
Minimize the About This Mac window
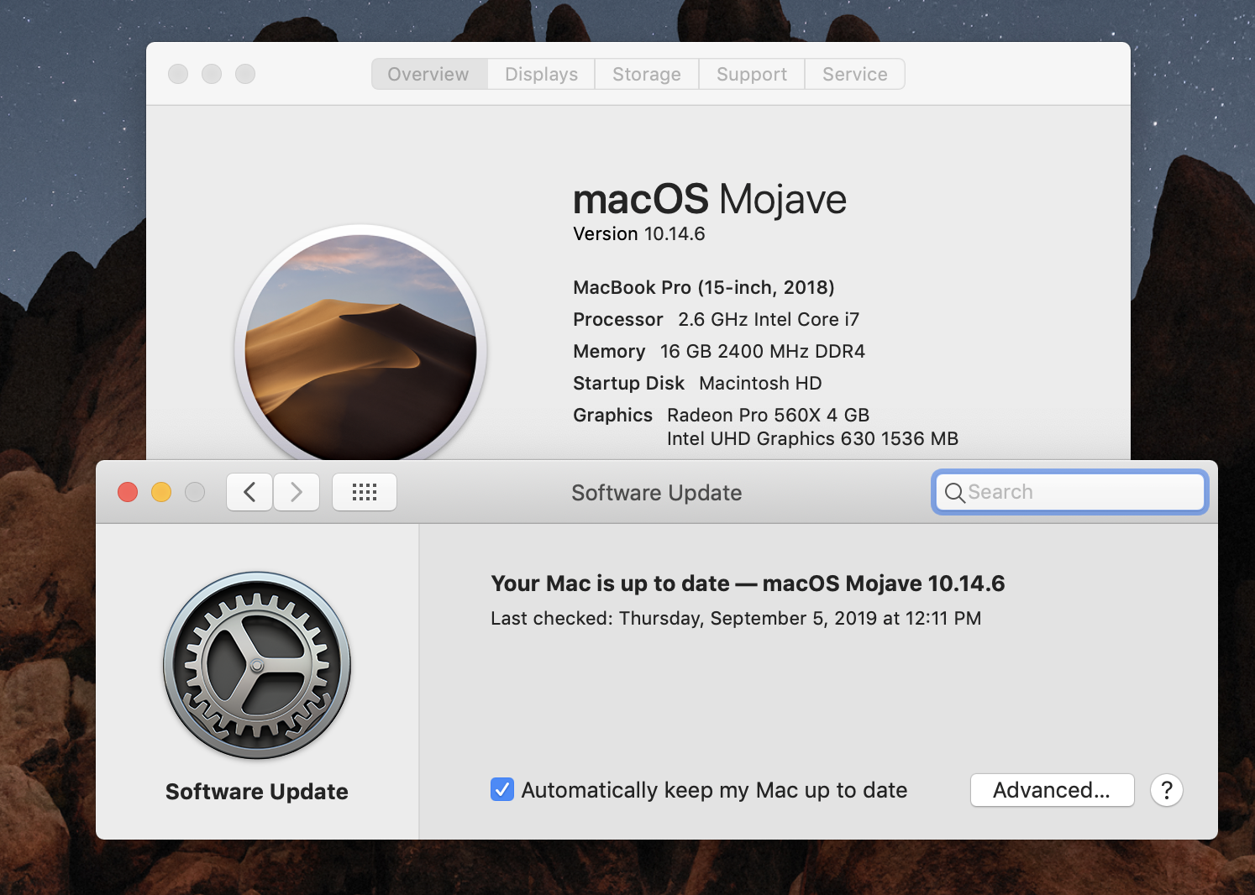click(x=212, y=74)
